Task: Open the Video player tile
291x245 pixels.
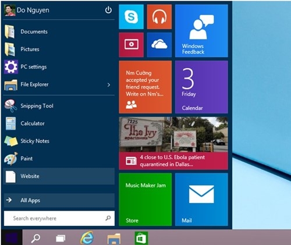Action: 131,45
